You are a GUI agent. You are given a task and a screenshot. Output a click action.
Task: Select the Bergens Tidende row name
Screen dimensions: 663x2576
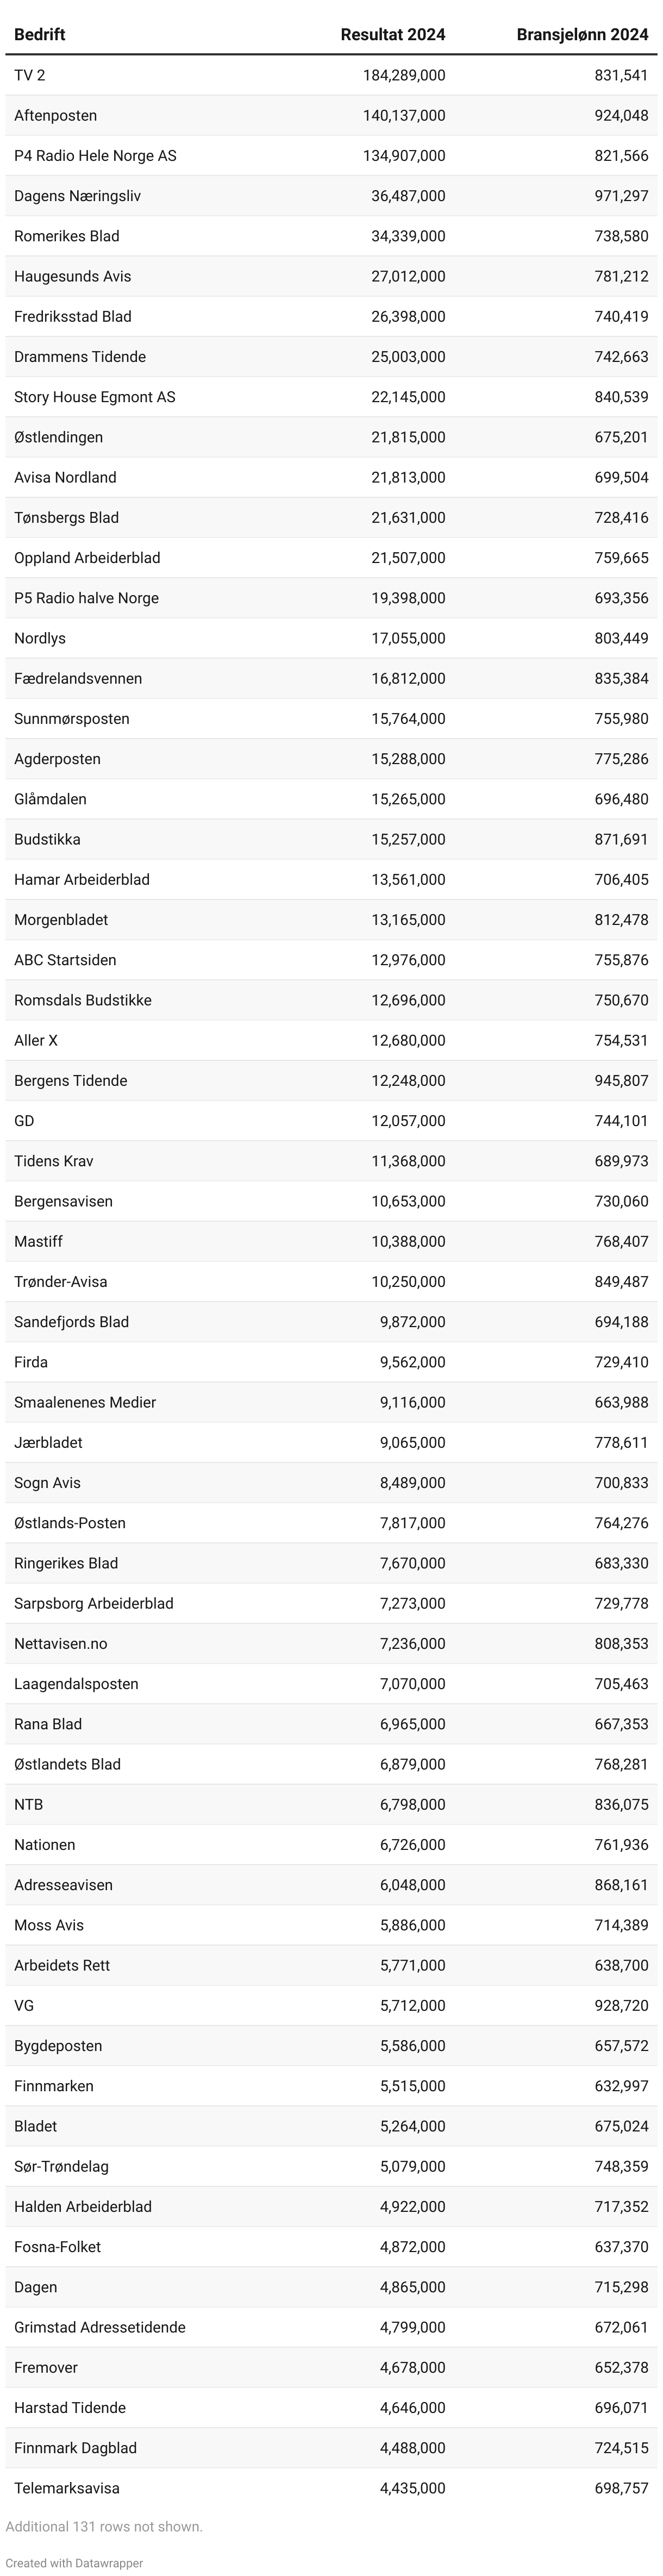(70, 1080)
